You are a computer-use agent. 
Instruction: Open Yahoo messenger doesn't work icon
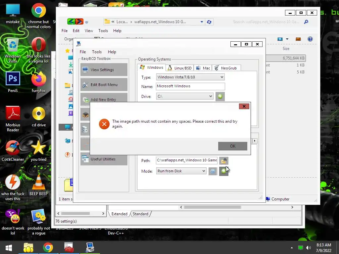click(13, 222)
